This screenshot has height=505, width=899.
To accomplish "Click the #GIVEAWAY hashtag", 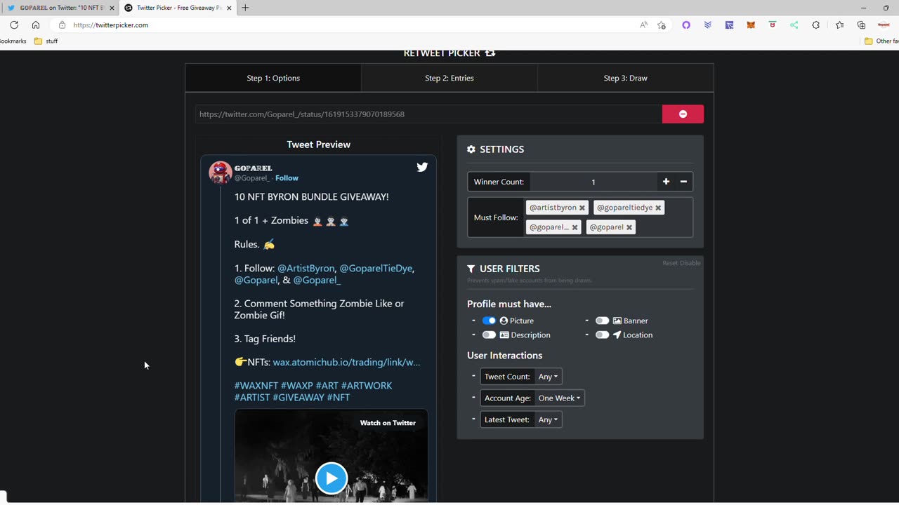I will coord(298,398).
